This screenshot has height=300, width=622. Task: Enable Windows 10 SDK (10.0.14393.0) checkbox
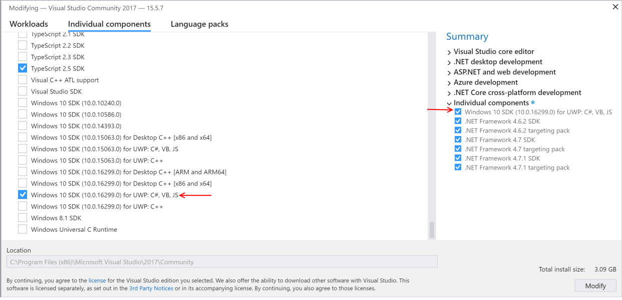click(x=23, y=126)
